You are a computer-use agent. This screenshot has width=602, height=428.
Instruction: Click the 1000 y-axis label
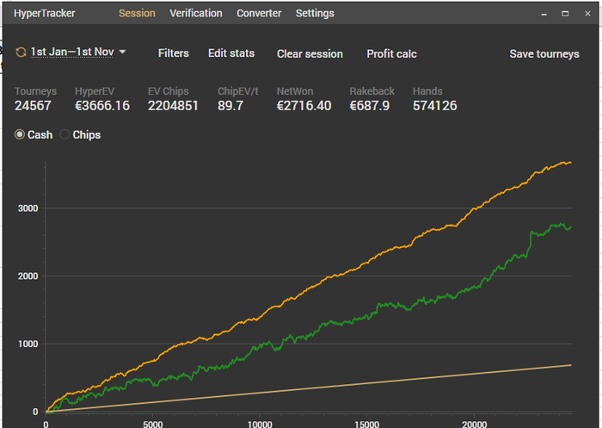click(28, 344)
